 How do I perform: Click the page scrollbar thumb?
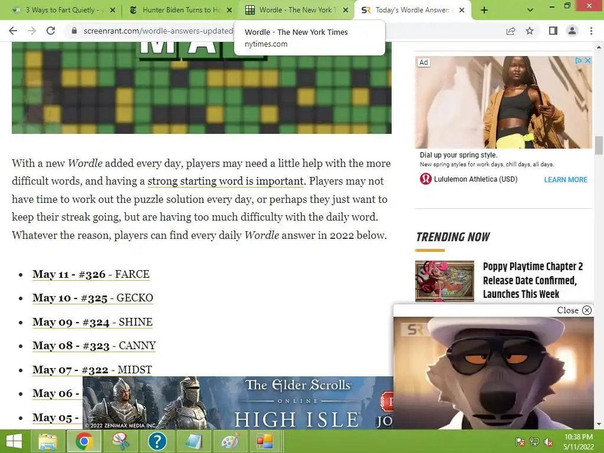599,145
